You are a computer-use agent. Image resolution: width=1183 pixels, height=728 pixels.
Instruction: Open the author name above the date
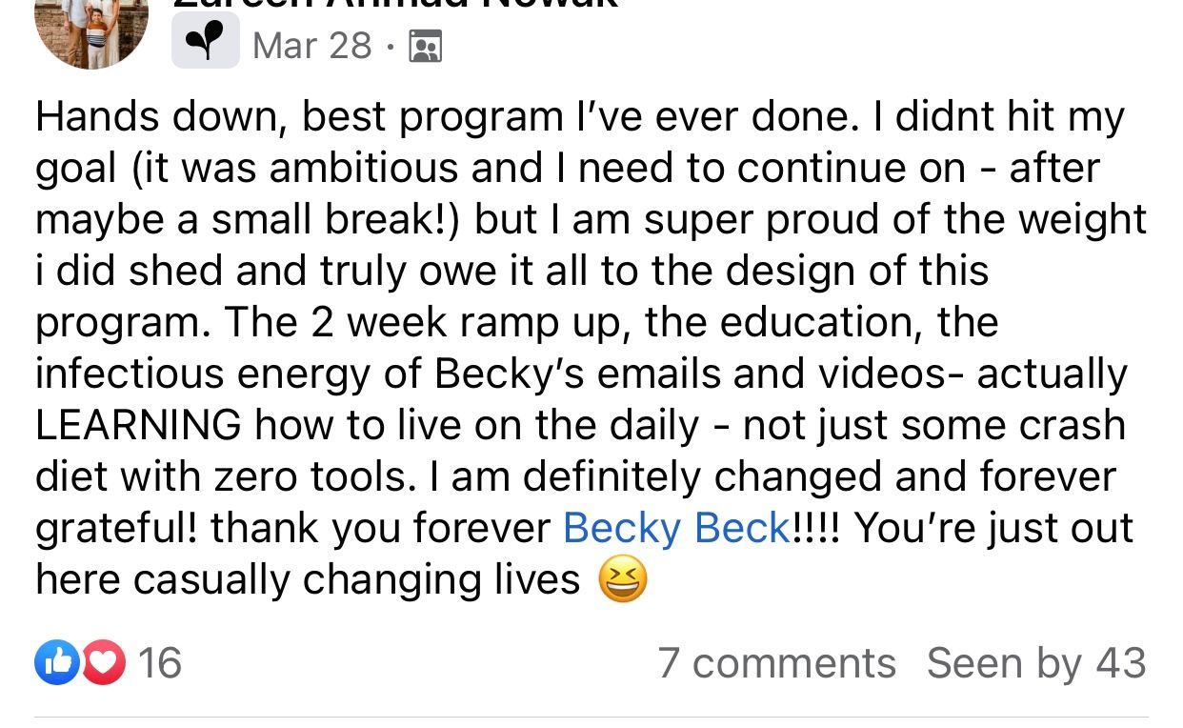[x=395, y=5]
